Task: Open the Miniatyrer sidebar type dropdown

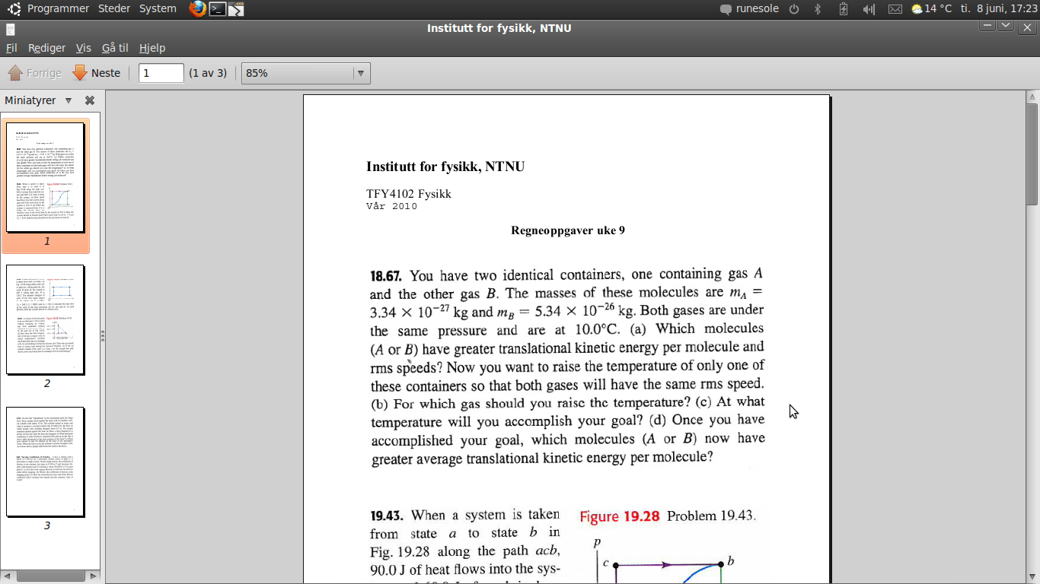Action: (x=69, y=100)
